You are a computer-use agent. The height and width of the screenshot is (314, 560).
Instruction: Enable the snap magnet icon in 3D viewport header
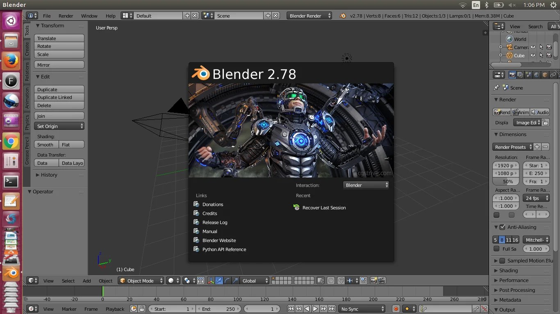341,280
